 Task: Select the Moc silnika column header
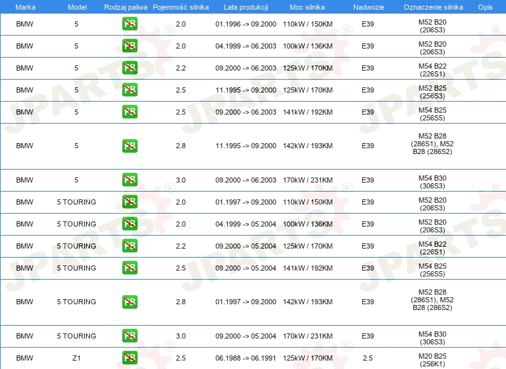tap(307, 7)
